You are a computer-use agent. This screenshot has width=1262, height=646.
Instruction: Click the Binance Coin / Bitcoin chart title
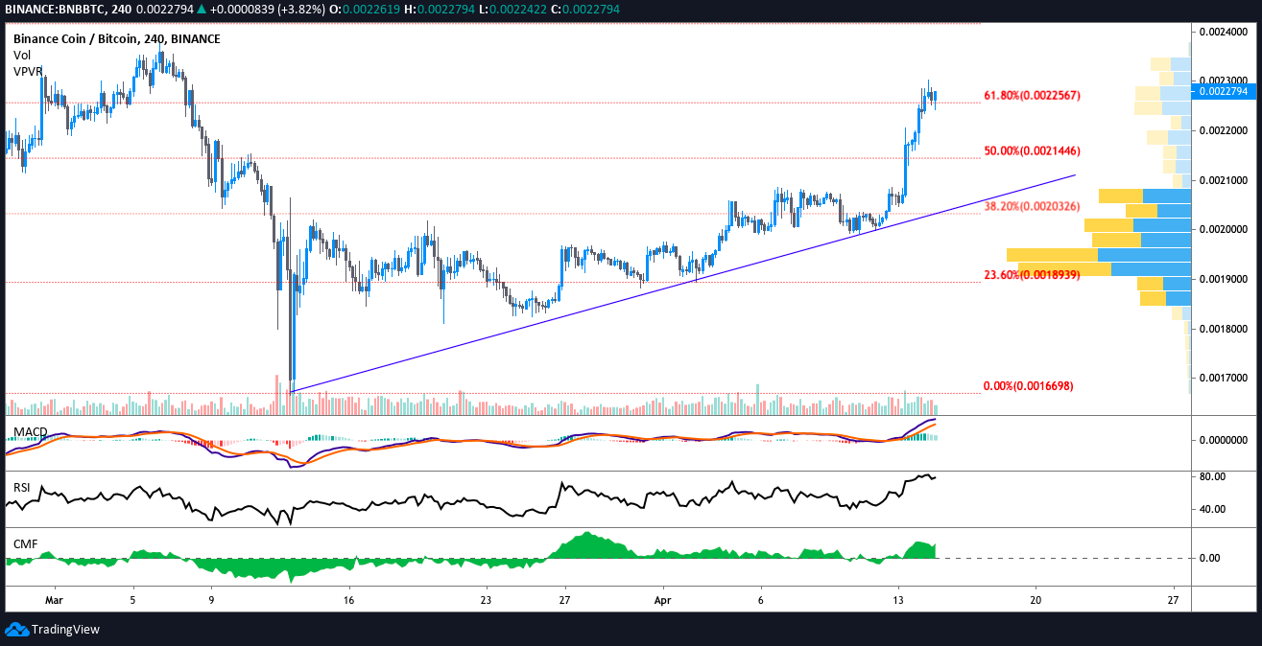(x=116, y=39)
